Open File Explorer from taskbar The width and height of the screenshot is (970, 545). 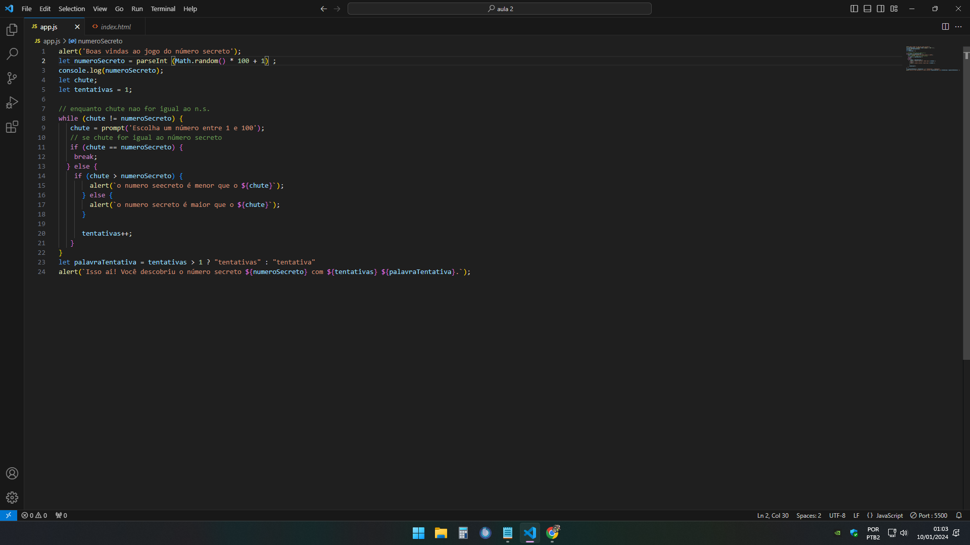(x=441, y=533)
